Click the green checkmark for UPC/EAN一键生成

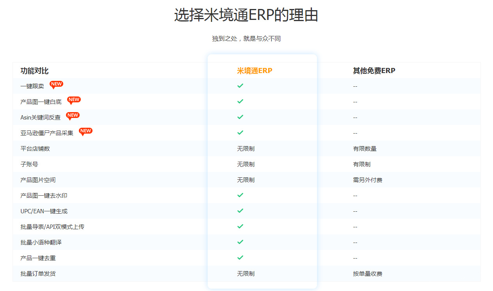[240, 211]
